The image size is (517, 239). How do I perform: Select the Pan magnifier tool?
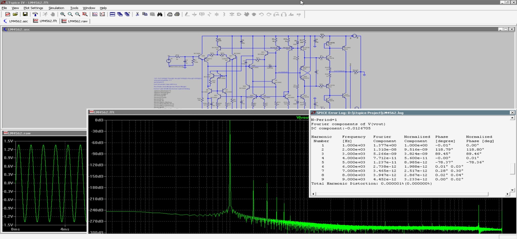70,14
